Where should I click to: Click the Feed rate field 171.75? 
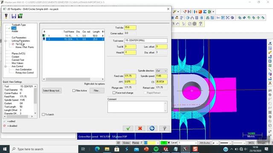[x=130, y=76]
